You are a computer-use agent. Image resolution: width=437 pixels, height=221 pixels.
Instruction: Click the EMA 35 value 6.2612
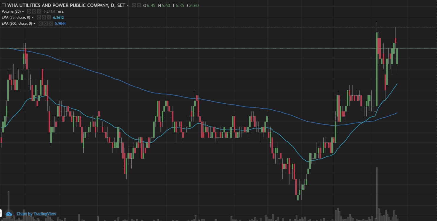(x=58, y=18)
